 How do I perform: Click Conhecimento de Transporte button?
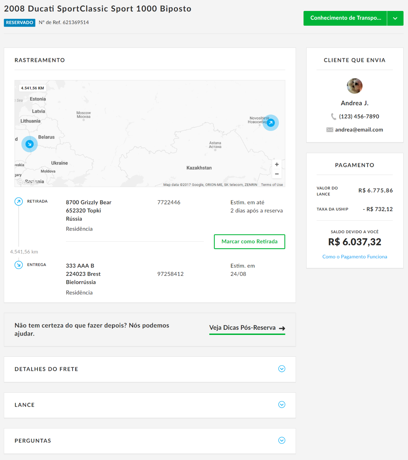(345, 18)
